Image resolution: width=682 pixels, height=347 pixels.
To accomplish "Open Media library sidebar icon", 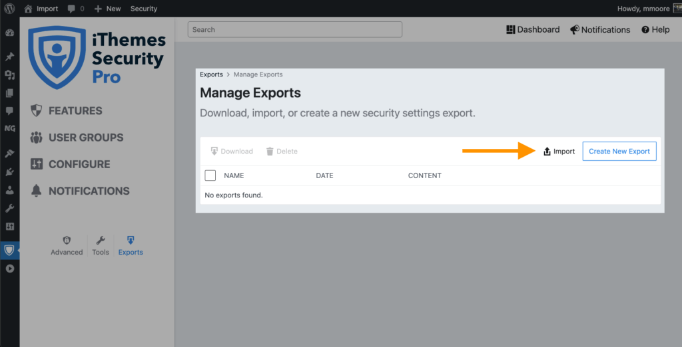I will (x=9, y=75).
